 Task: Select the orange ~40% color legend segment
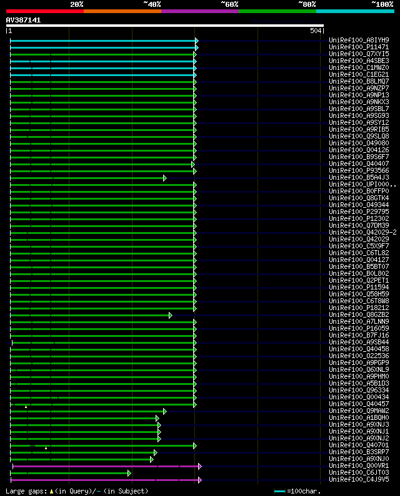click(122, 11)
